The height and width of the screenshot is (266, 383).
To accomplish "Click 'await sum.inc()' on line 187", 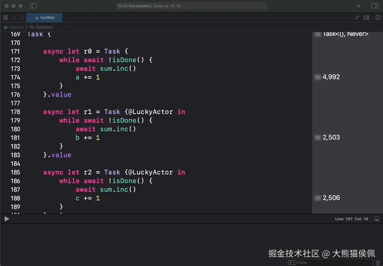I will tap(106, 190).
